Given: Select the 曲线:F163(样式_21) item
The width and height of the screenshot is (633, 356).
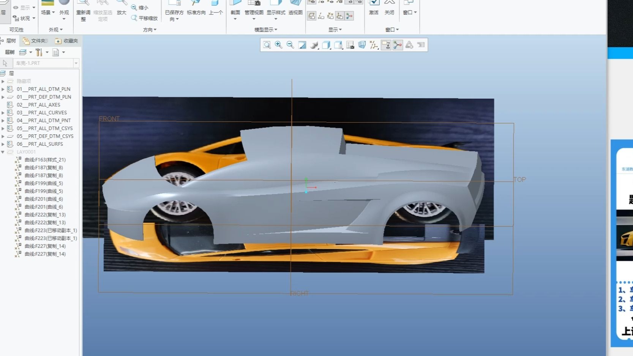Looking at the screenshot, I should coord(45,160).
